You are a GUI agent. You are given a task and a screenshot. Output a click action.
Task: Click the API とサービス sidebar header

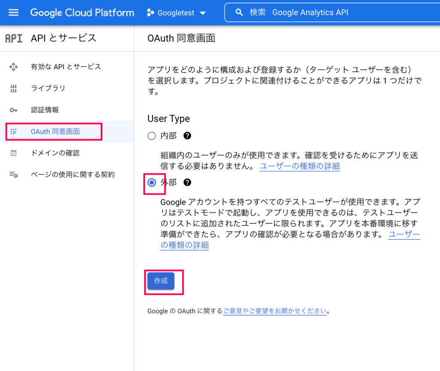pos(64,38)
